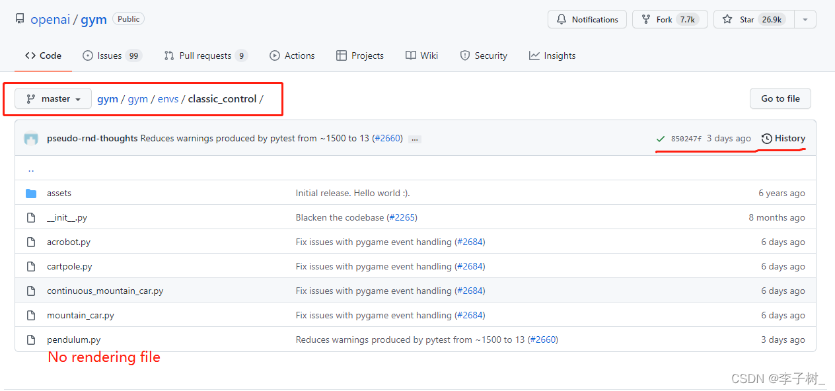Click the Pull requests count badge 9

(x=241, y=55)
